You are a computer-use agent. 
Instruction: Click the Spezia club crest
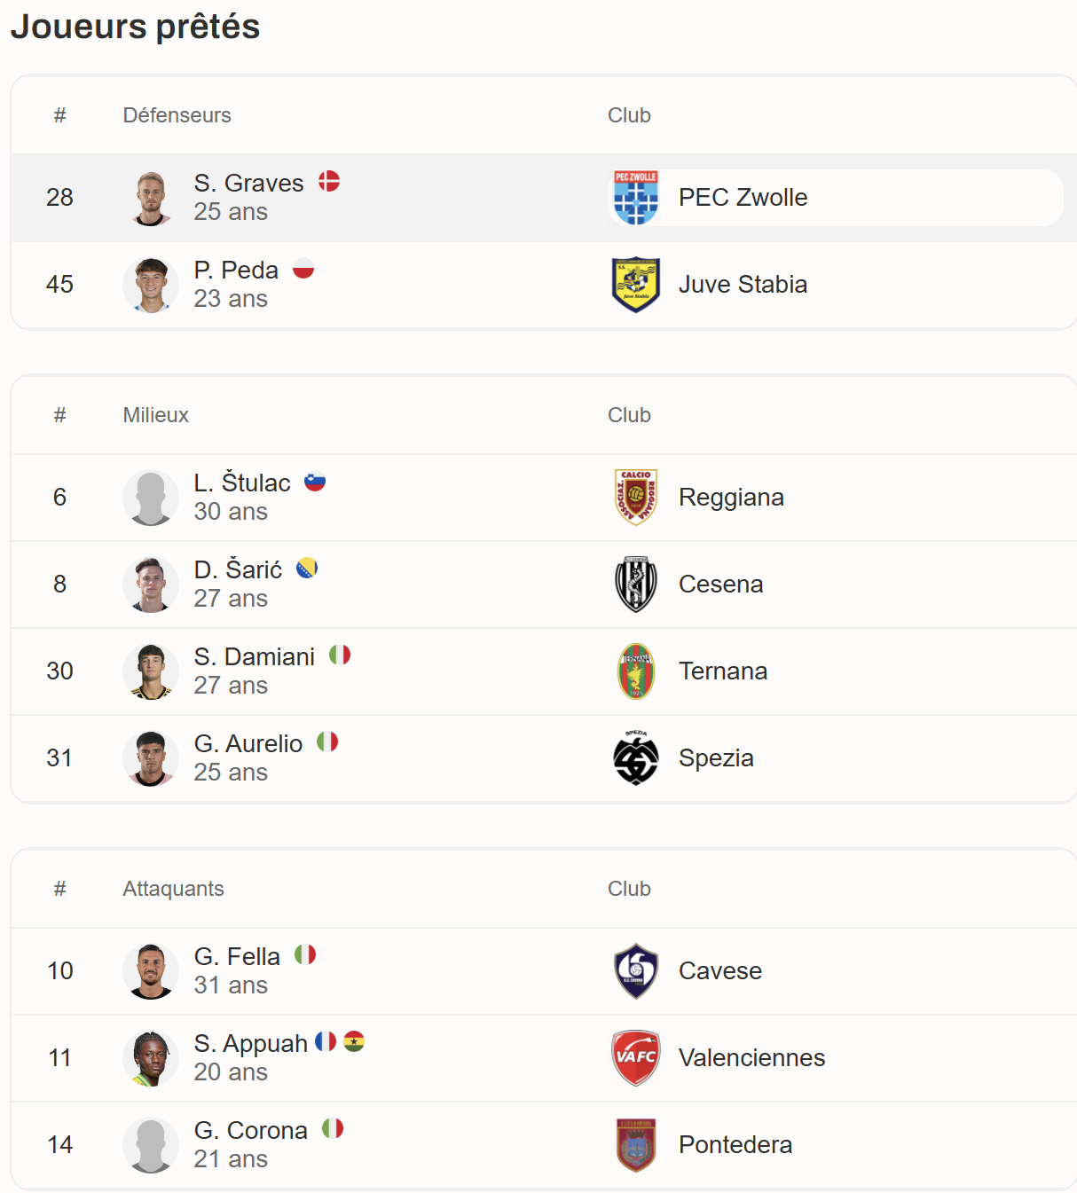point(636,758)
